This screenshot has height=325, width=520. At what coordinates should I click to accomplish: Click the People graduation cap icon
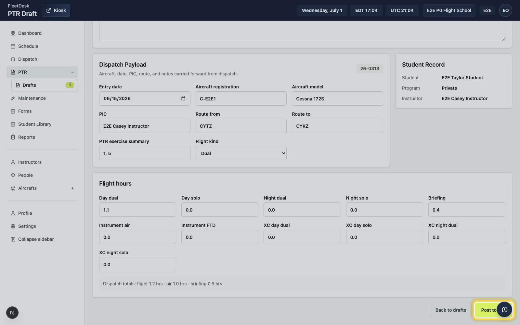(x=13, y=175)
